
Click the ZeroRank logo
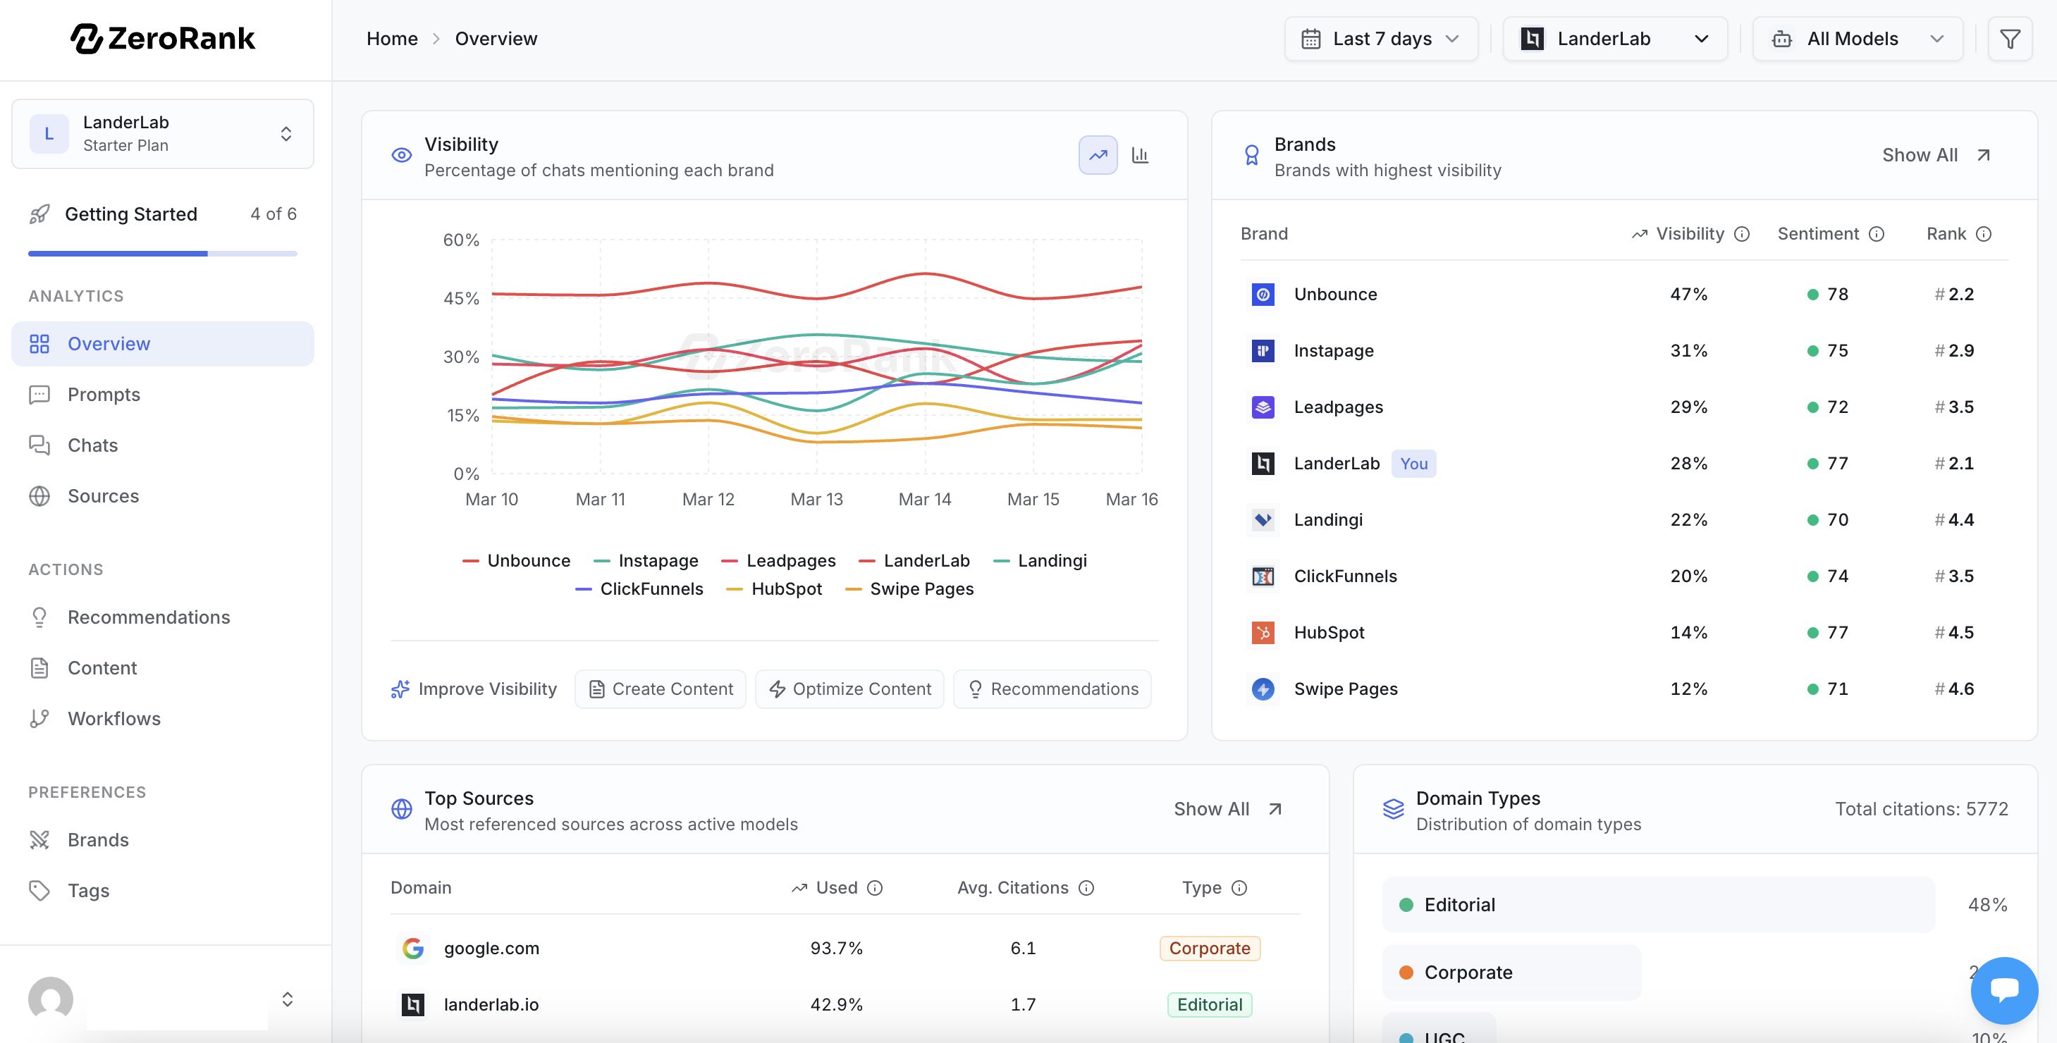(x=163, y=38)
